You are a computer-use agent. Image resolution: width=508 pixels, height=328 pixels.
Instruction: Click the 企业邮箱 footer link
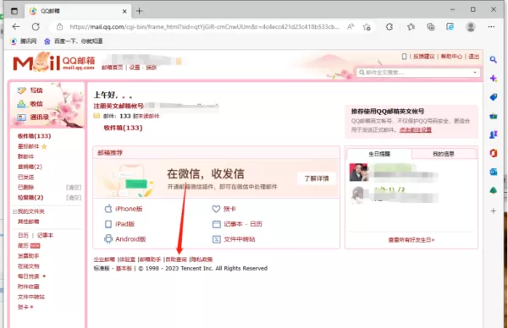pyautogui.click(x=104, y=260)
